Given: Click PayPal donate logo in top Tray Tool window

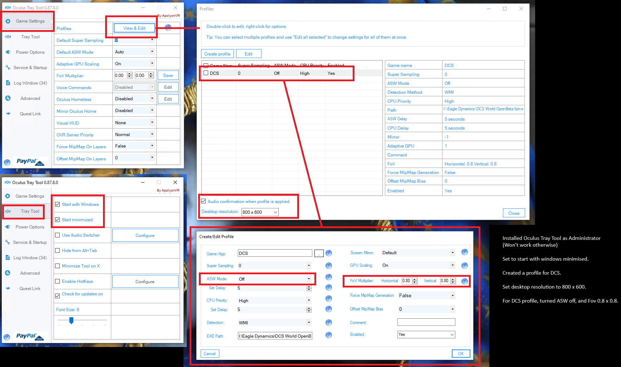Looking at the screenshot, I should 30,161.
